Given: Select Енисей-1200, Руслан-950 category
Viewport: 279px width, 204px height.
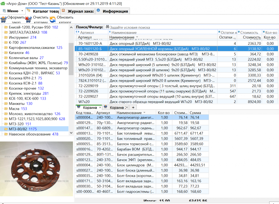Looking at the screenshot, I should pyautogui.click(x=34, y=27).
